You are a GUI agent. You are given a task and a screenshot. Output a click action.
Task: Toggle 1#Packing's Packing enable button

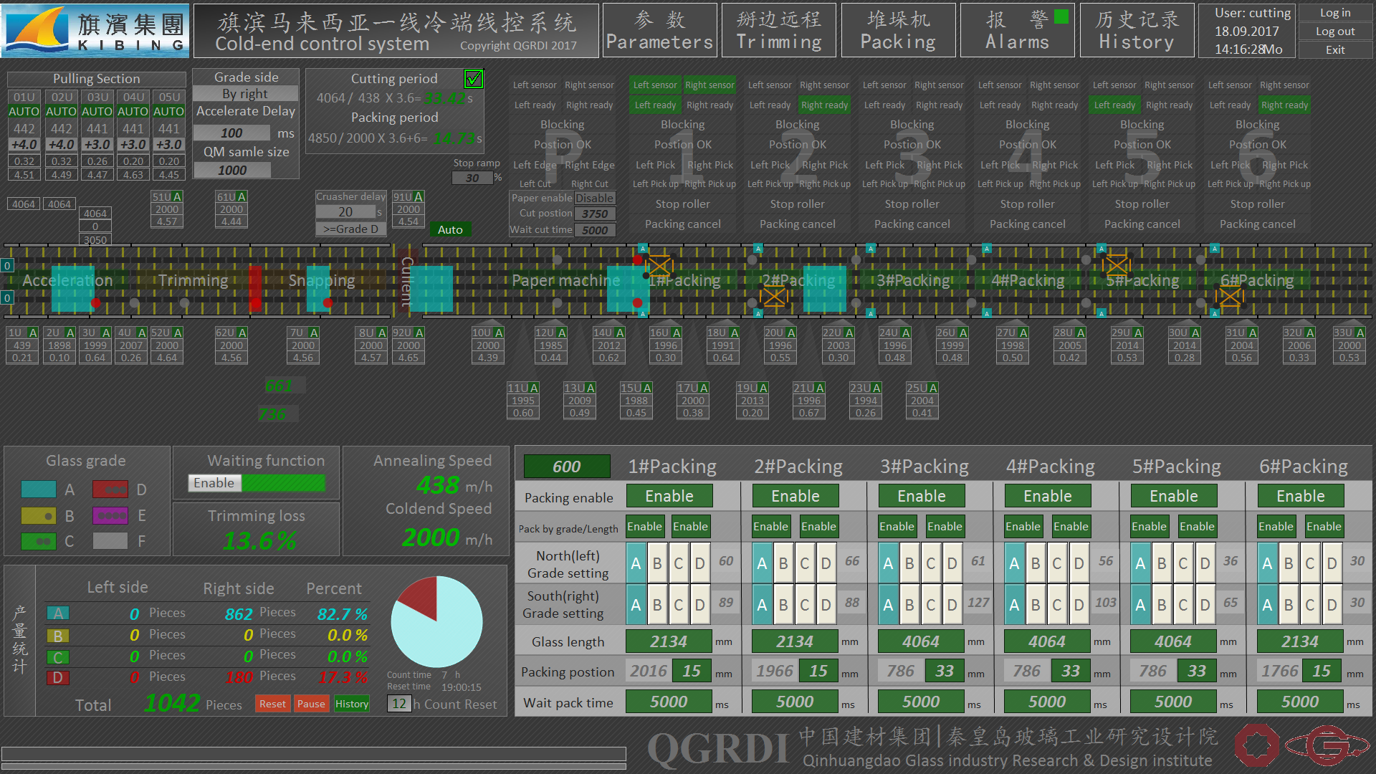coord(669,496)
